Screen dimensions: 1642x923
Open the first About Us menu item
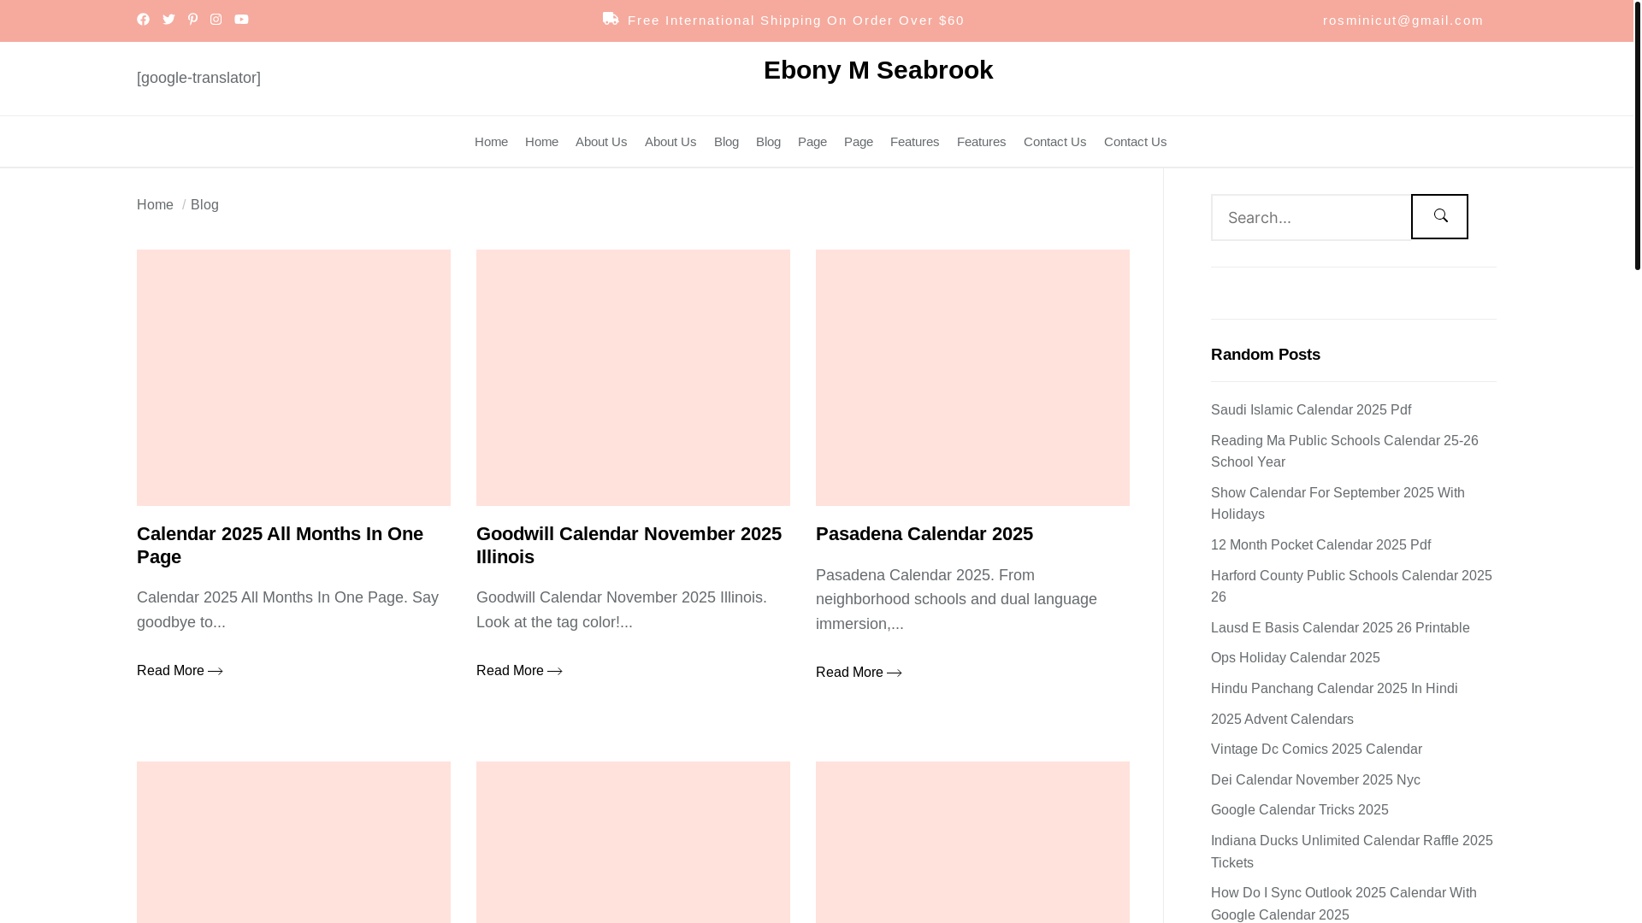coord(601,142)
